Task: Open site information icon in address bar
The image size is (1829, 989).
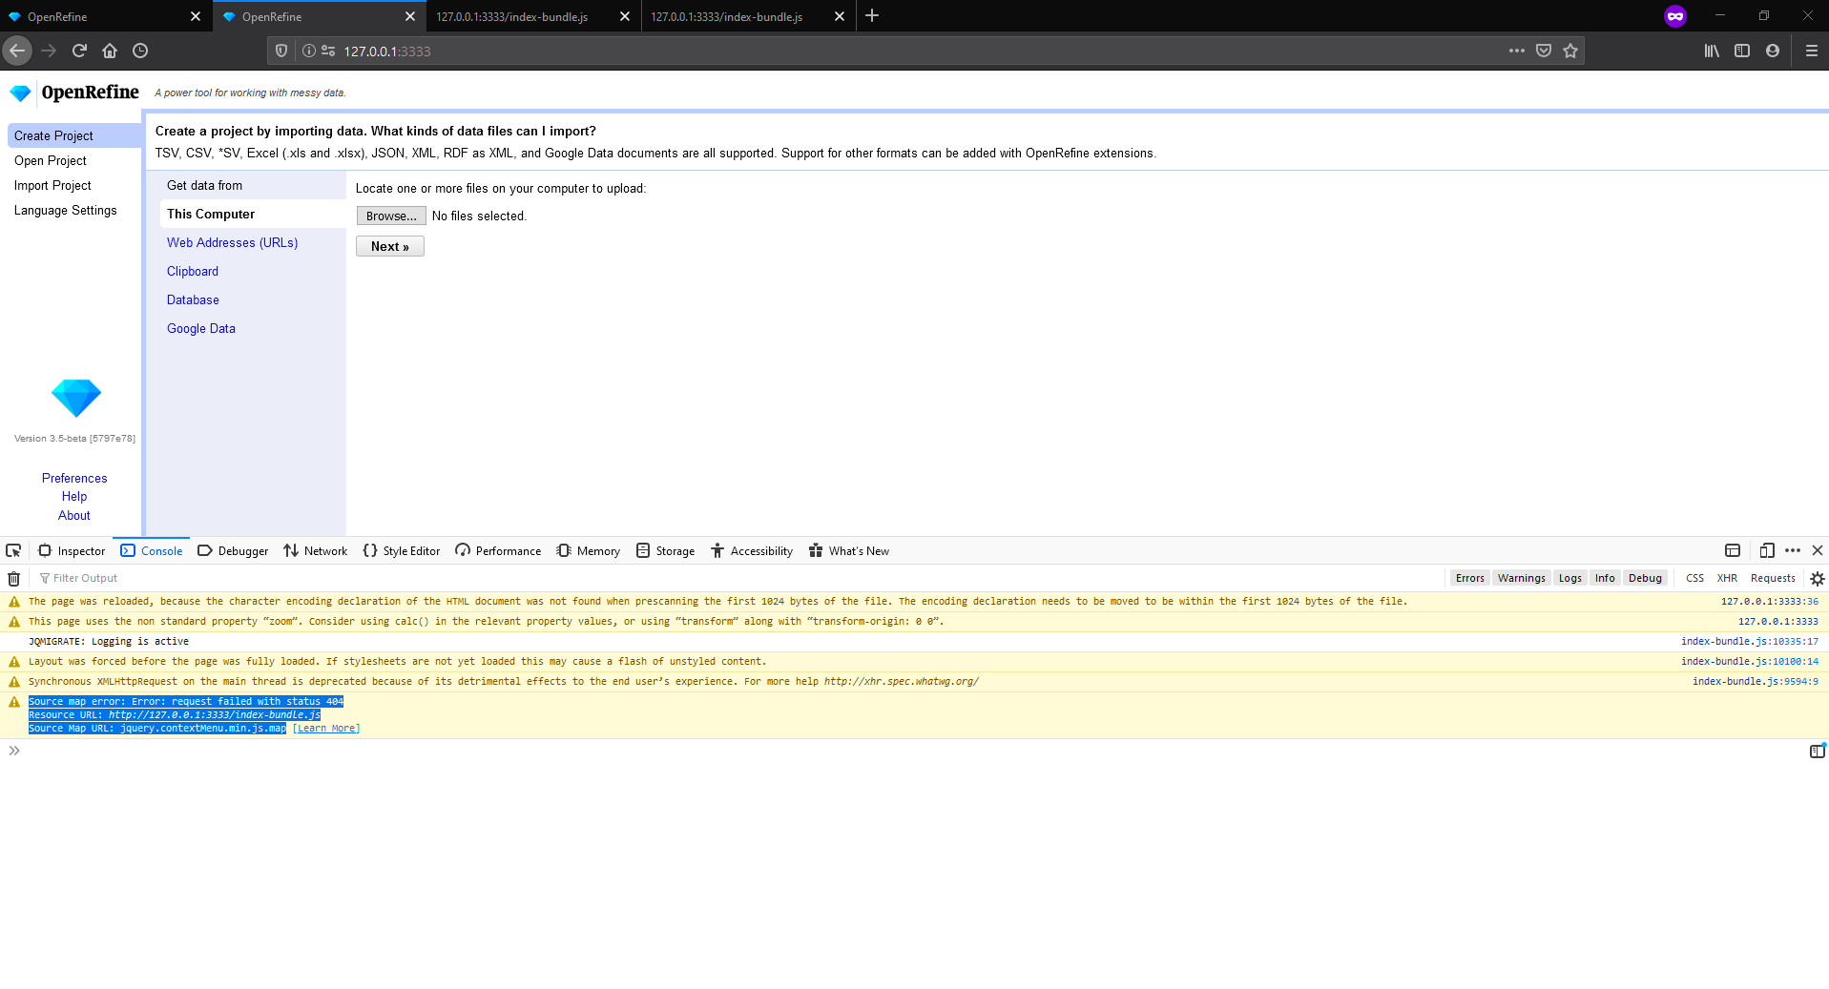Action: pos(309,51)
